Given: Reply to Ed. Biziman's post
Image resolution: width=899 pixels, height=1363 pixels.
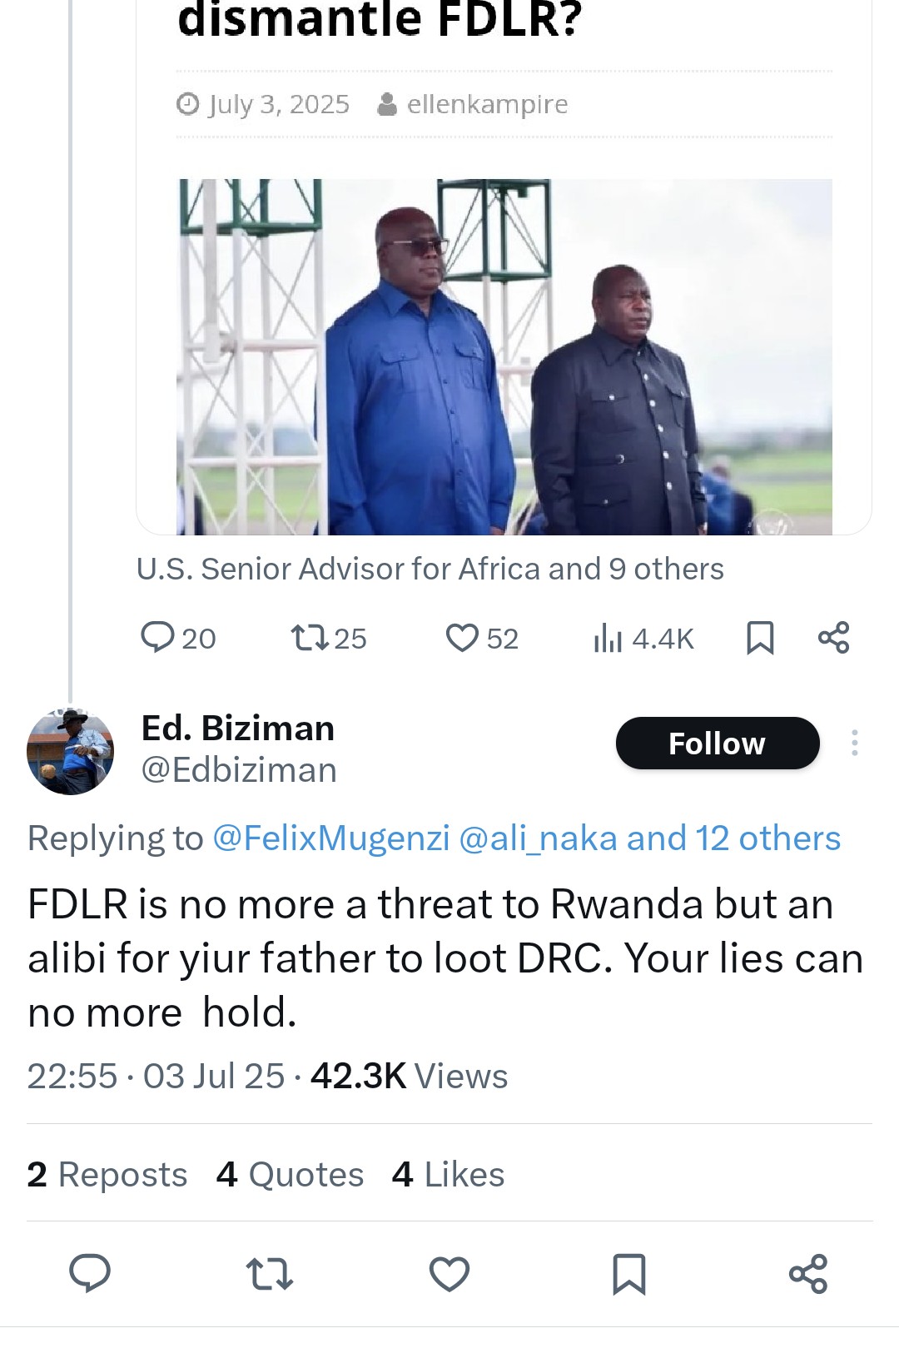Looking at the screenshot, I should (x=90, y=1274).
